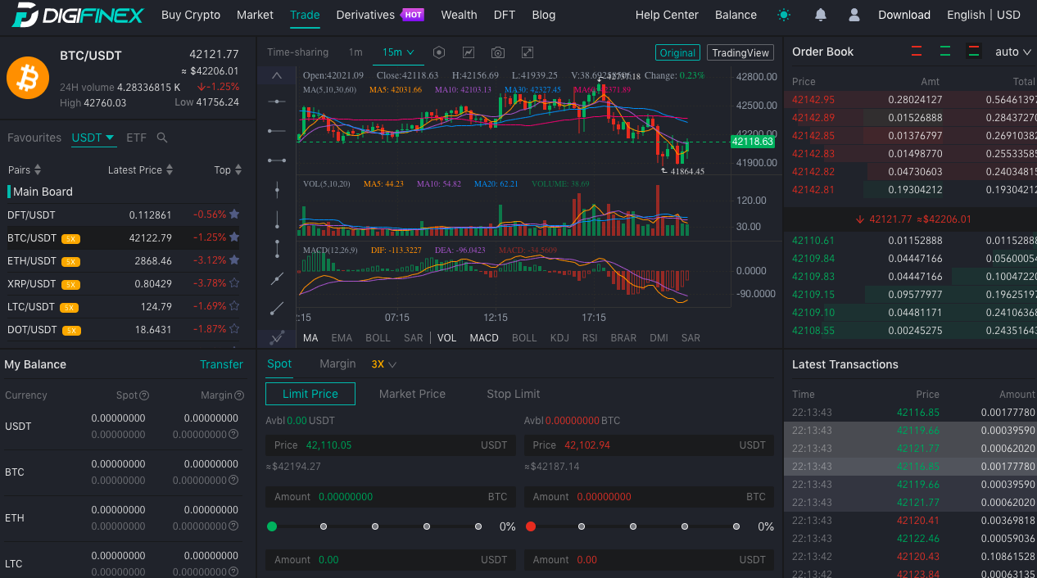The height and width of the screenshot is (578, 1037).
Task: Show only sell orders in Order Book
Action: pyautogui.click(x=917, y=52)
